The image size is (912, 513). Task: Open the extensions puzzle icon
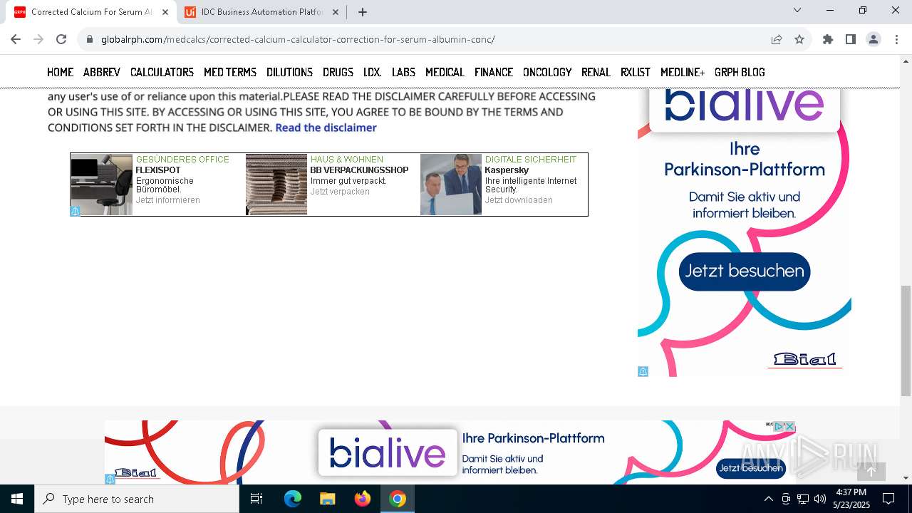point(827,39)
